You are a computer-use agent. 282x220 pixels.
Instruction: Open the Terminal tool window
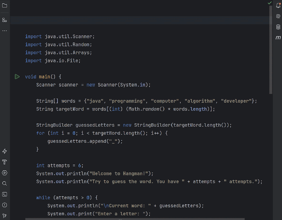pyautogui.click(x=4, y=194)
